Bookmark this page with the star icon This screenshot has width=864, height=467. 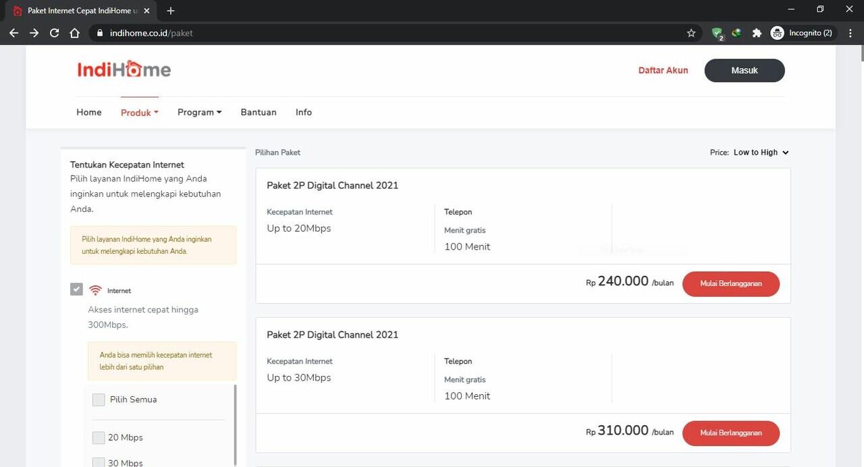[691, 32]
